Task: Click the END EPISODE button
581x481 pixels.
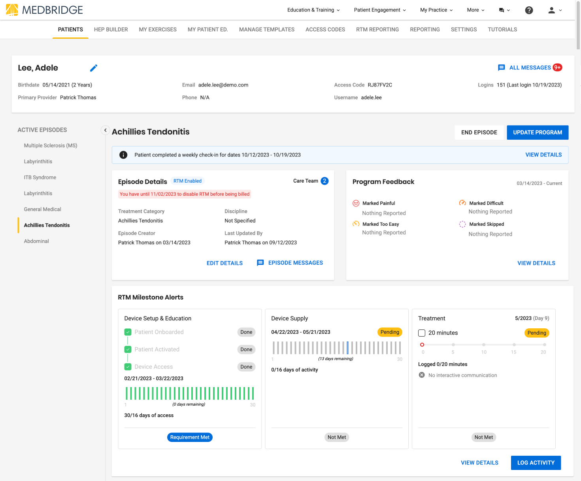Action: pos(479,133)
